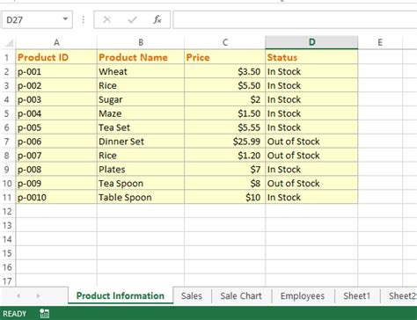Select column B header
417x320 pixels.
point(141,42)
